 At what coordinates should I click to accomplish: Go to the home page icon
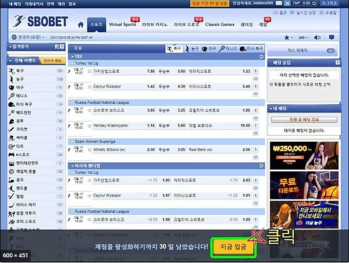coord(81,24)
